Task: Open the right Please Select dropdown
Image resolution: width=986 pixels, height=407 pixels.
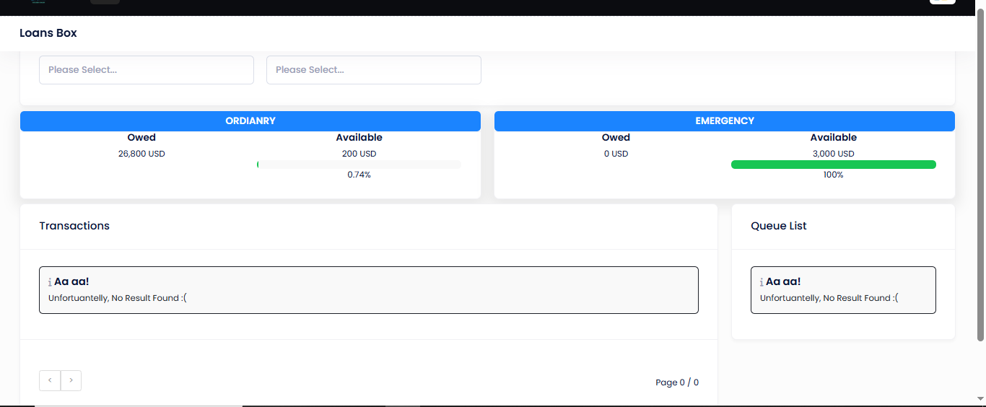Action: 374,70
